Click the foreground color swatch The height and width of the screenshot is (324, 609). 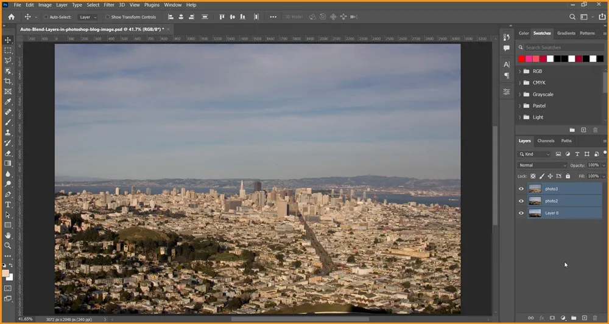point(5,273)
